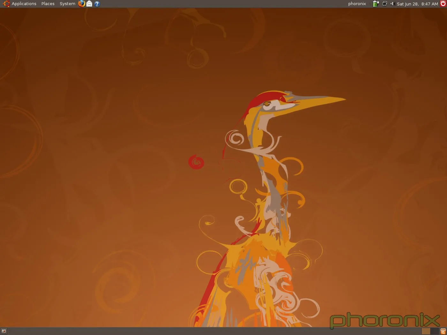Switch to the first workspace
Image resolution: width=447 pixels, height=335 pixels.
[426, 331]
